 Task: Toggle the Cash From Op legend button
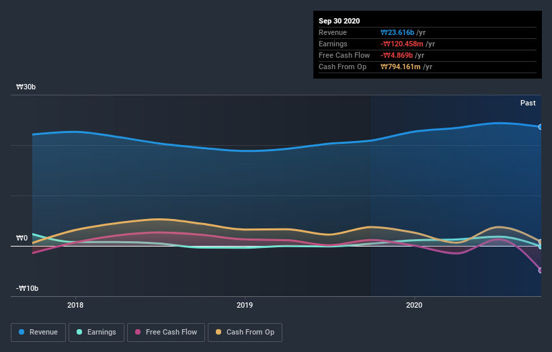245,333
